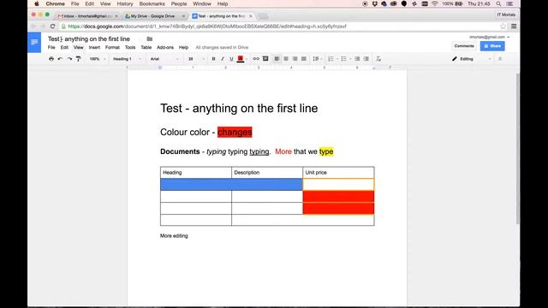Open the Heading 1 style dropdown
The image size is (548, 308).
click(x=128, y=59)
